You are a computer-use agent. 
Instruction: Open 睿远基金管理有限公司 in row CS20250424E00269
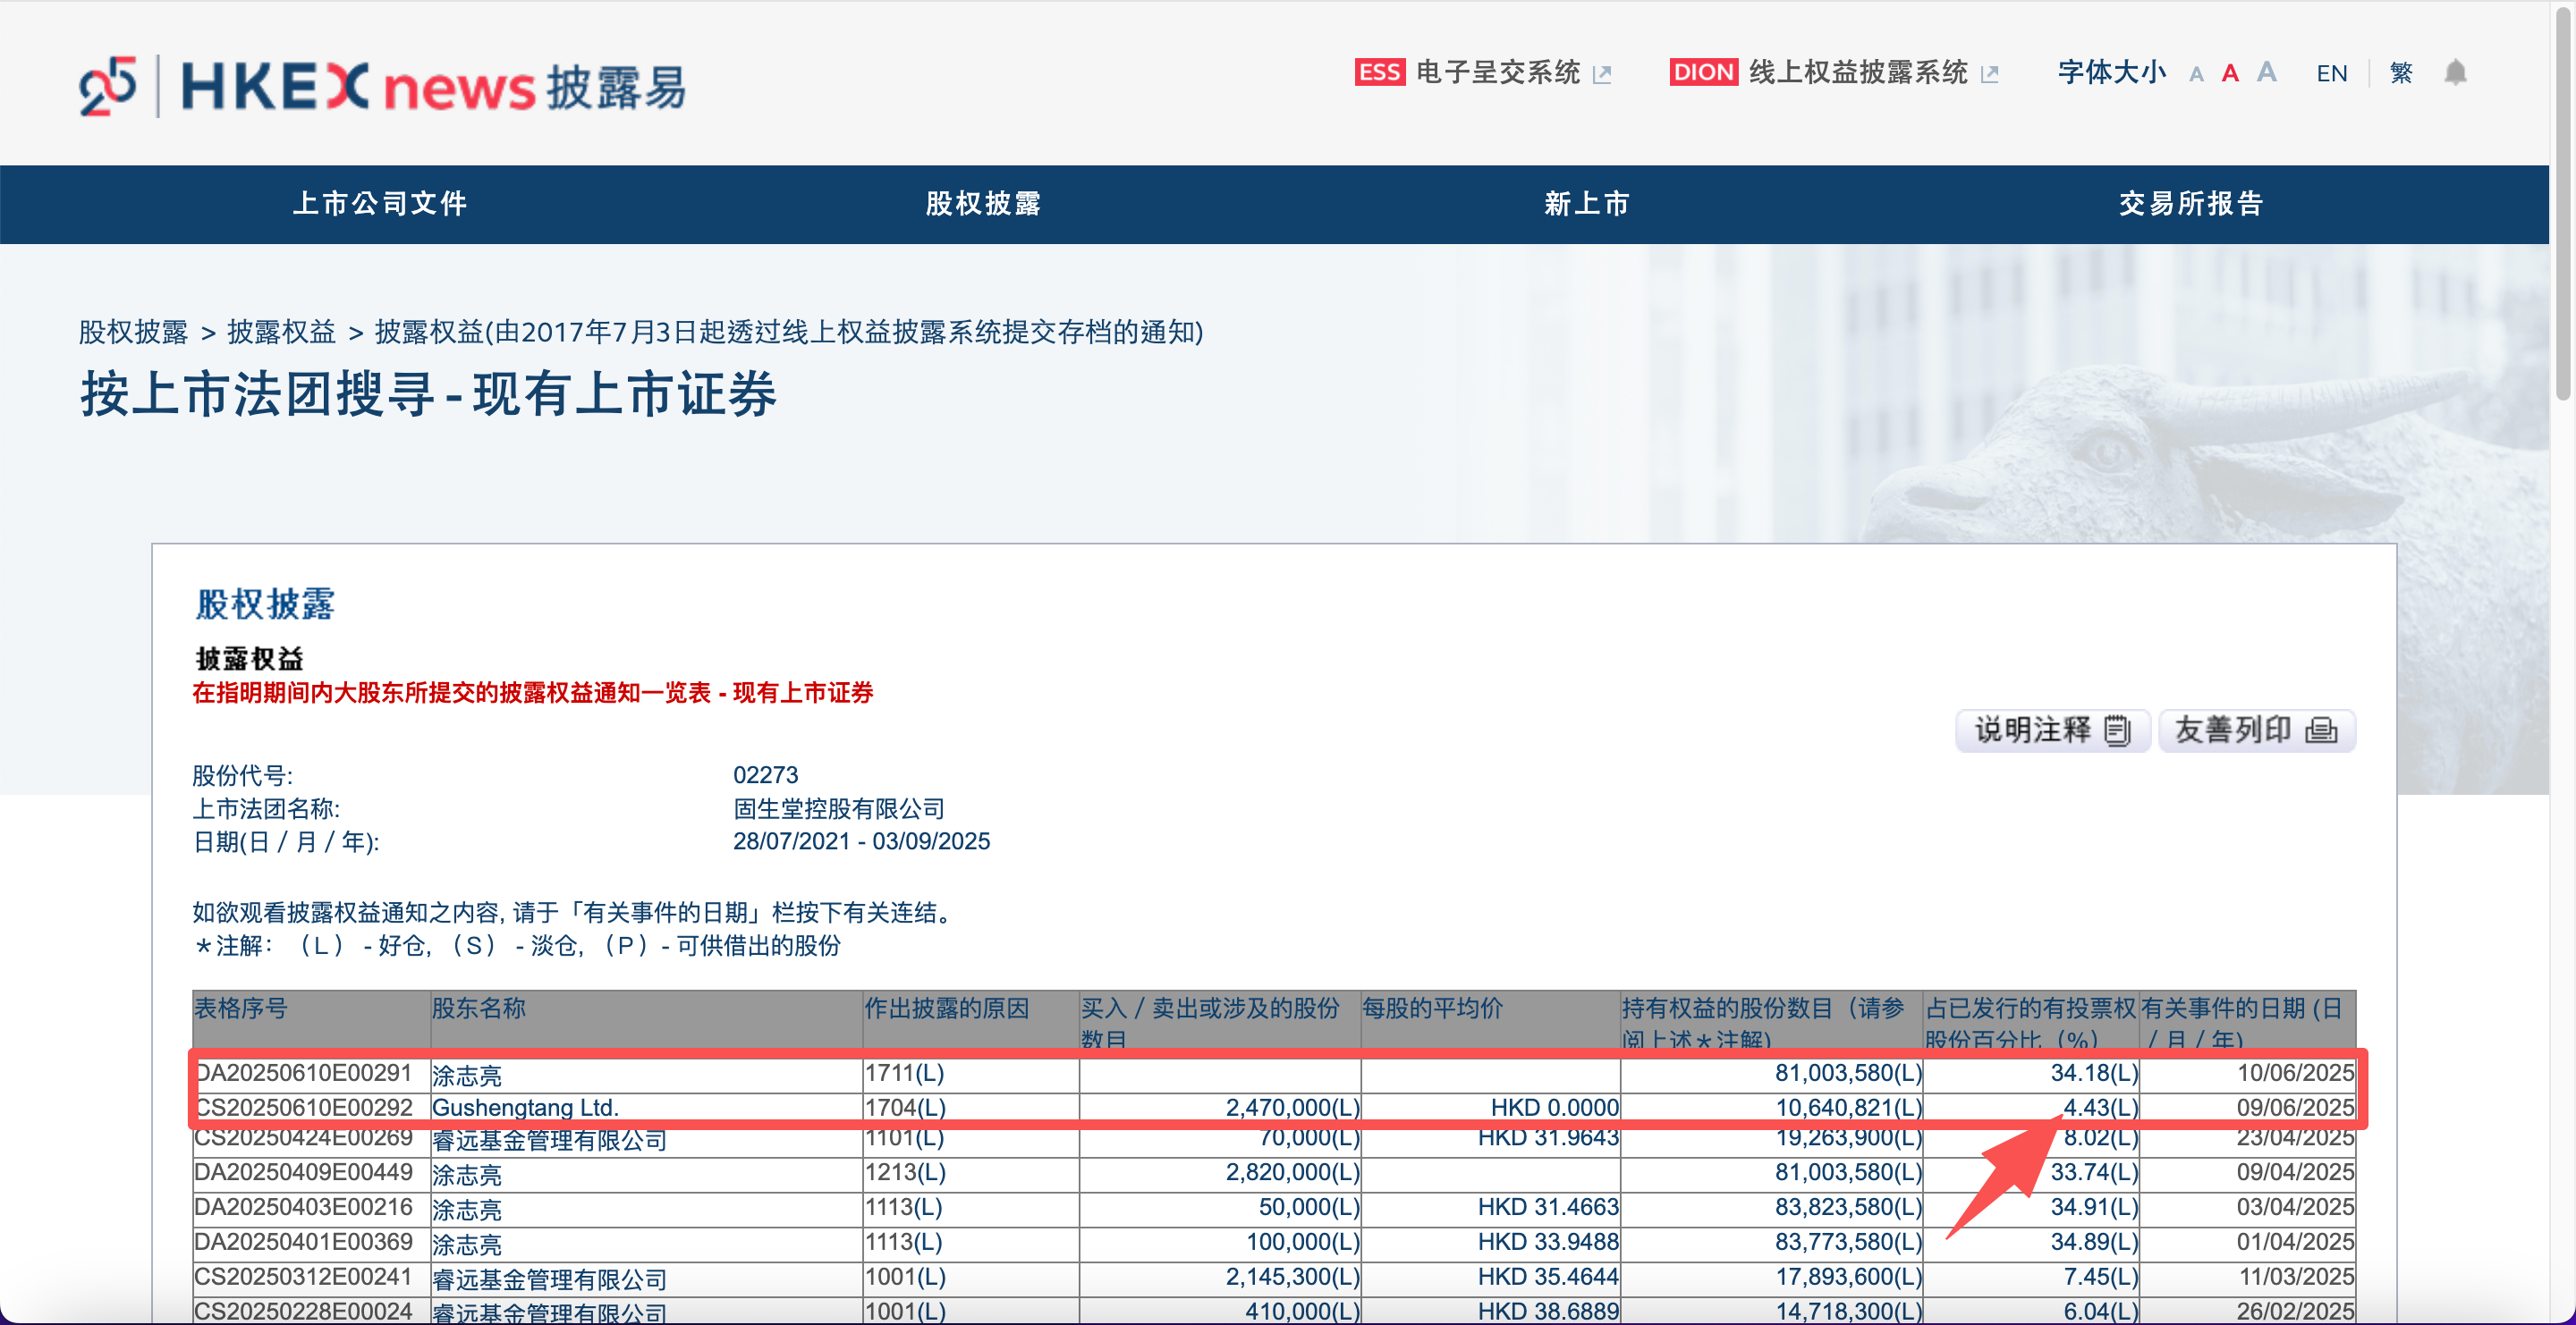549,1140
